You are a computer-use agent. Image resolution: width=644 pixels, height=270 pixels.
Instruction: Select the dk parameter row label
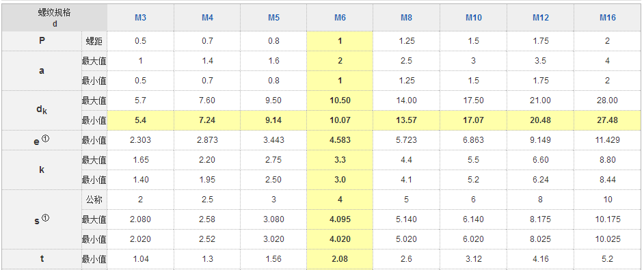click(42, 110)
